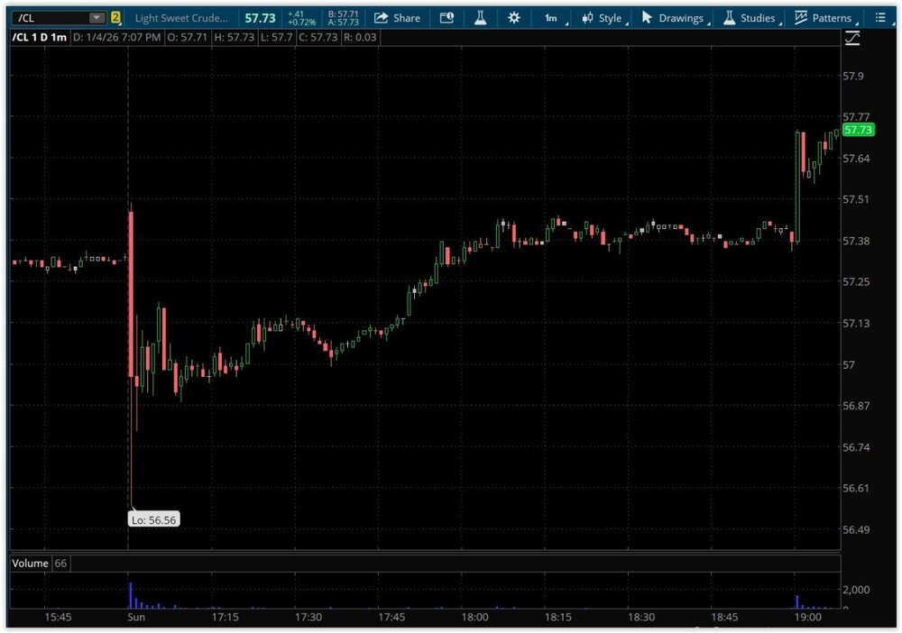Click the Light Sweet Crude description text
This screenshot has width=902, height=633.
(x=181, y=18)
